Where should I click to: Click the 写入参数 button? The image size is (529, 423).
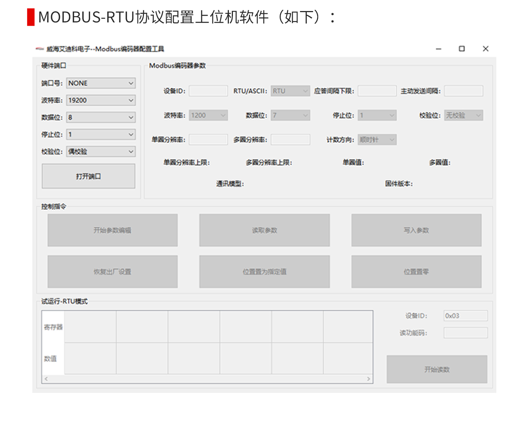pyautogui.click(x=416, y=230)
